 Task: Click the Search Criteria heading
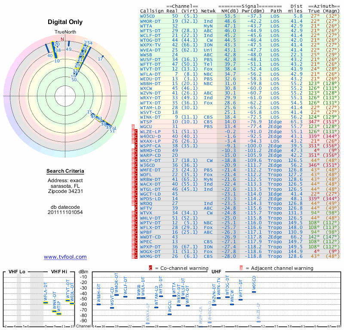pos(65,171)
